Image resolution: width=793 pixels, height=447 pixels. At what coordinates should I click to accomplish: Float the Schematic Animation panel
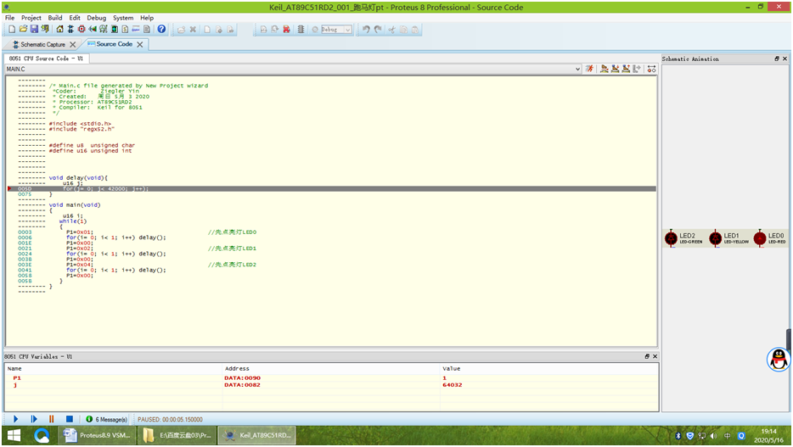tap(777, 59)
